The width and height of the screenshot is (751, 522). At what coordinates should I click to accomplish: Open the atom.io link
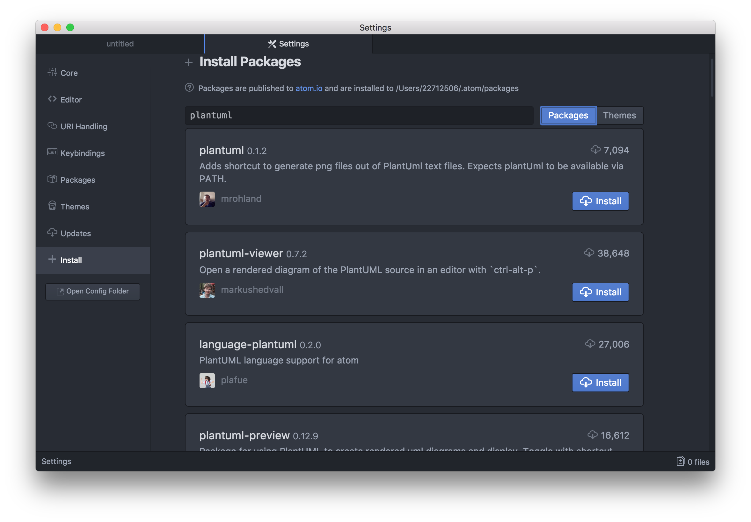click(309, 88)
